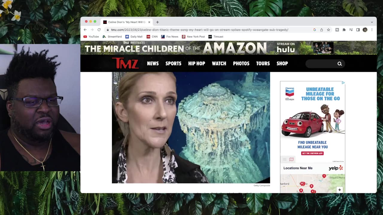Screen dimensions: 383x215
Task: Click the Celine Dion Titanic article image
Action: pyautogui.click(x=191, y=128)
